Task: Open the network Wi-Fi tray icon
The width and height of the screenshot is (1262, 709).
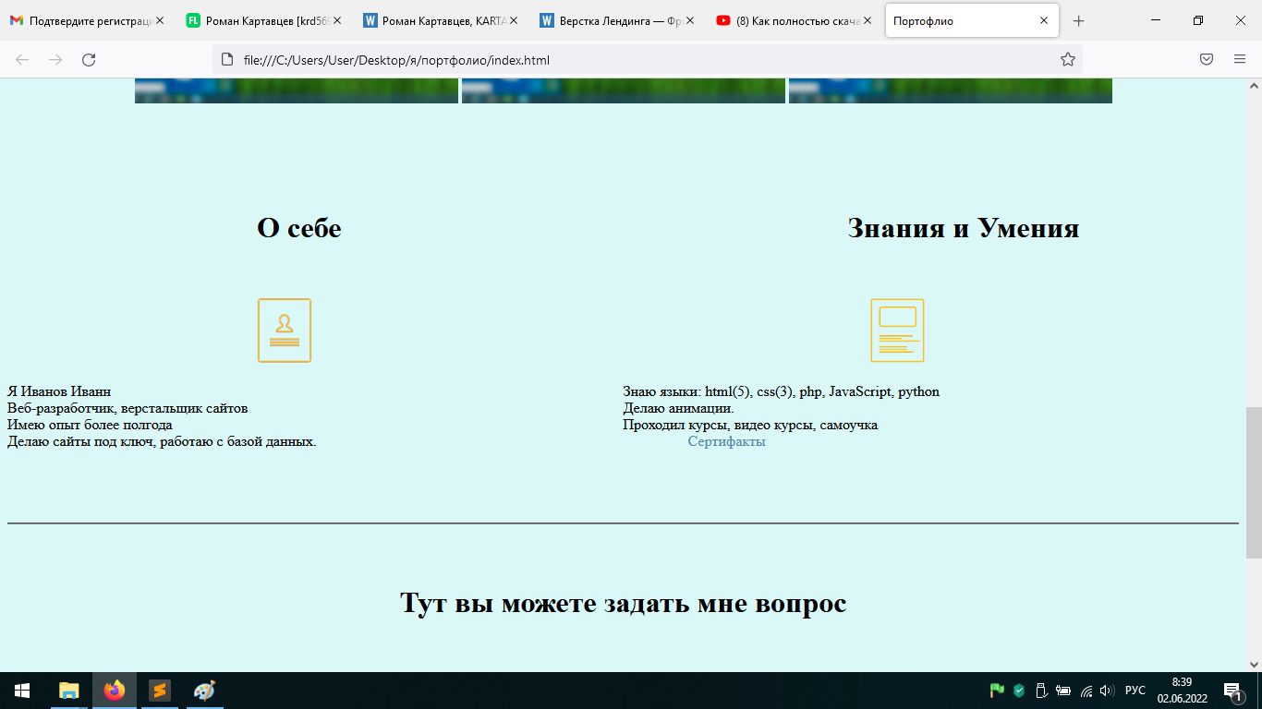Action: pos(1086,691)
